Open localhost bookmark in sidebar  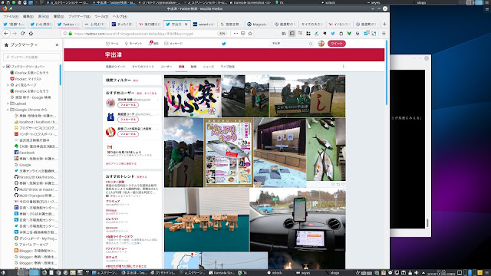(36, 122)
